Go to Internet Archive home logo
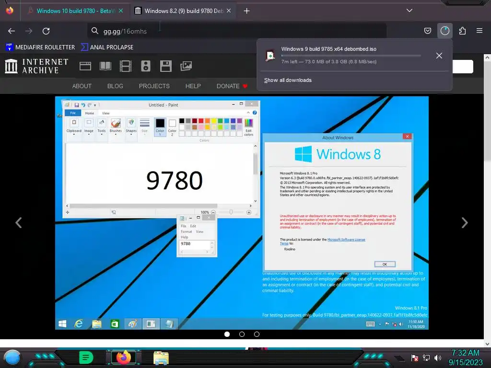Viewport: 491px width, 368px height. (36, 66)
